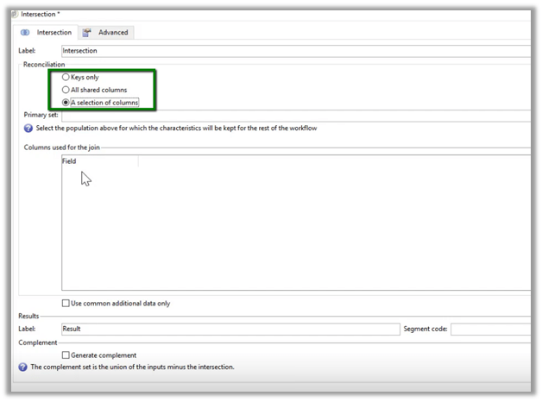Select A selection of columns radio button
Image resolution: width=542 pixels, height=402 pixels.
66,103
